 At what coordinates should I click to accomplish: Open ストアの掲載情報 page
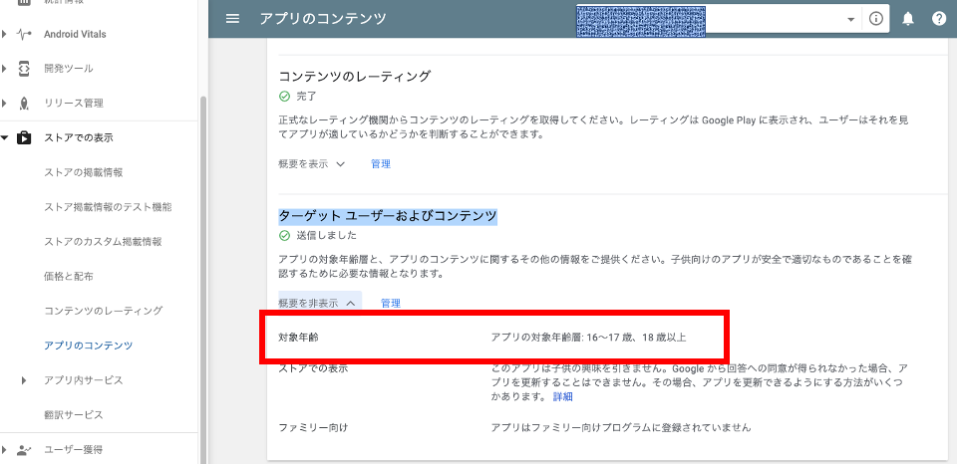tap(84, 172)
